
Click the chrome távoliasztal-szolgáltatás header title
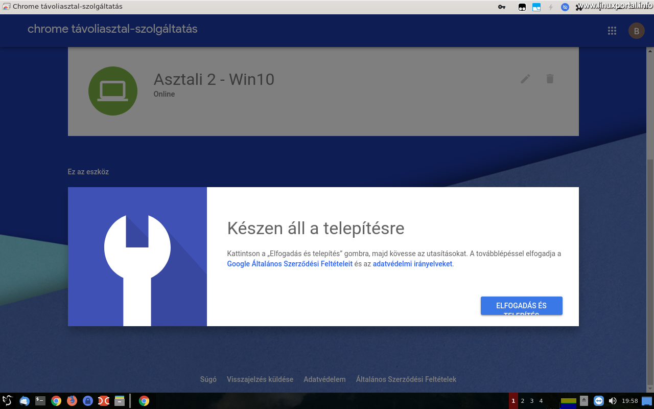point(112,29)
